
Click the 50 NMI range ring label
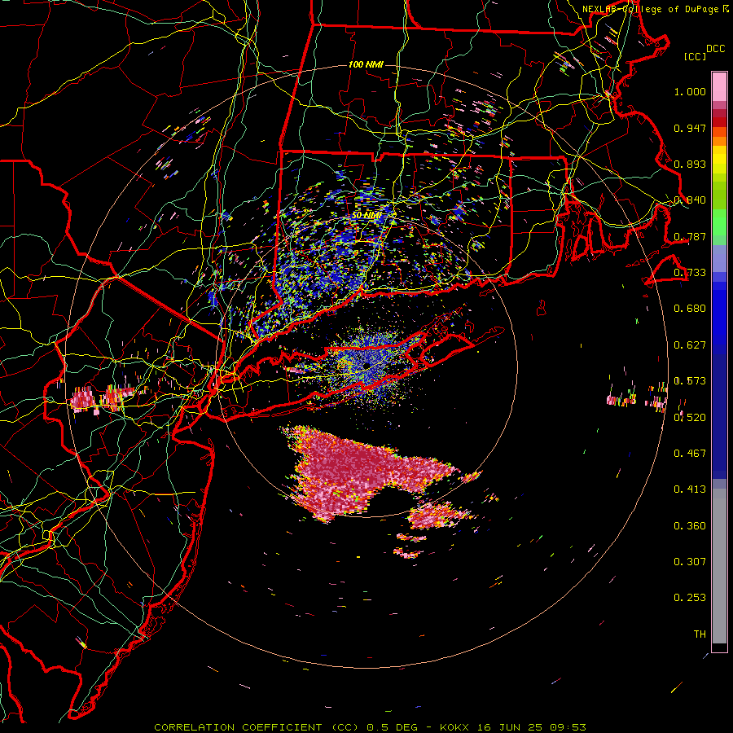coord(366,215)
